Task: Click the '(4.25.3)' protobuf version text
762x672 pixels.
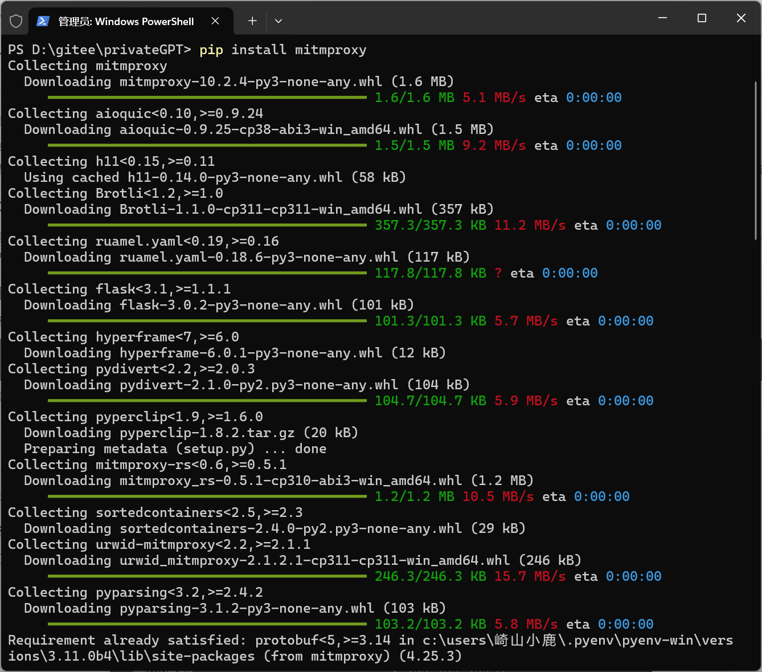Action: [431, 657]
